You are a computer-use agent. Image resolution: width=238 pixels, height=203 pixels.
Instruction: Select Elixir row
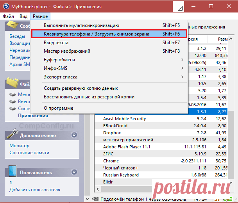tap(123, 182)
